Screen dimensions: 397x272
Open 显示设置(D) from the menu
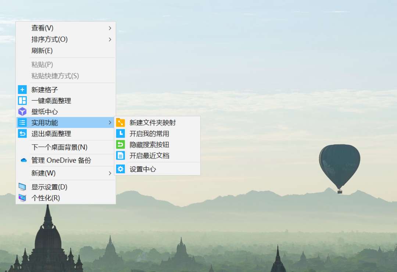[x=65, y=187]
